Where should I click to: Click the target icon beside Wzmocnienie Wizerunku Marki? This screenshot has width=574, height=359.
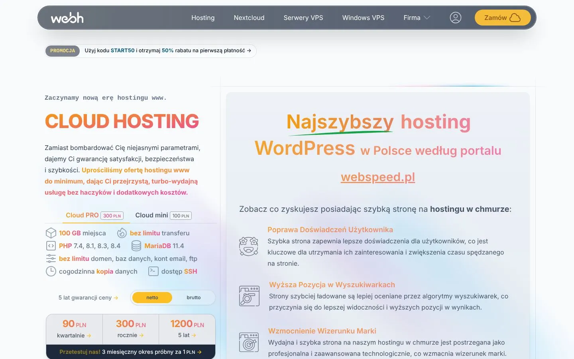point(249,342)
